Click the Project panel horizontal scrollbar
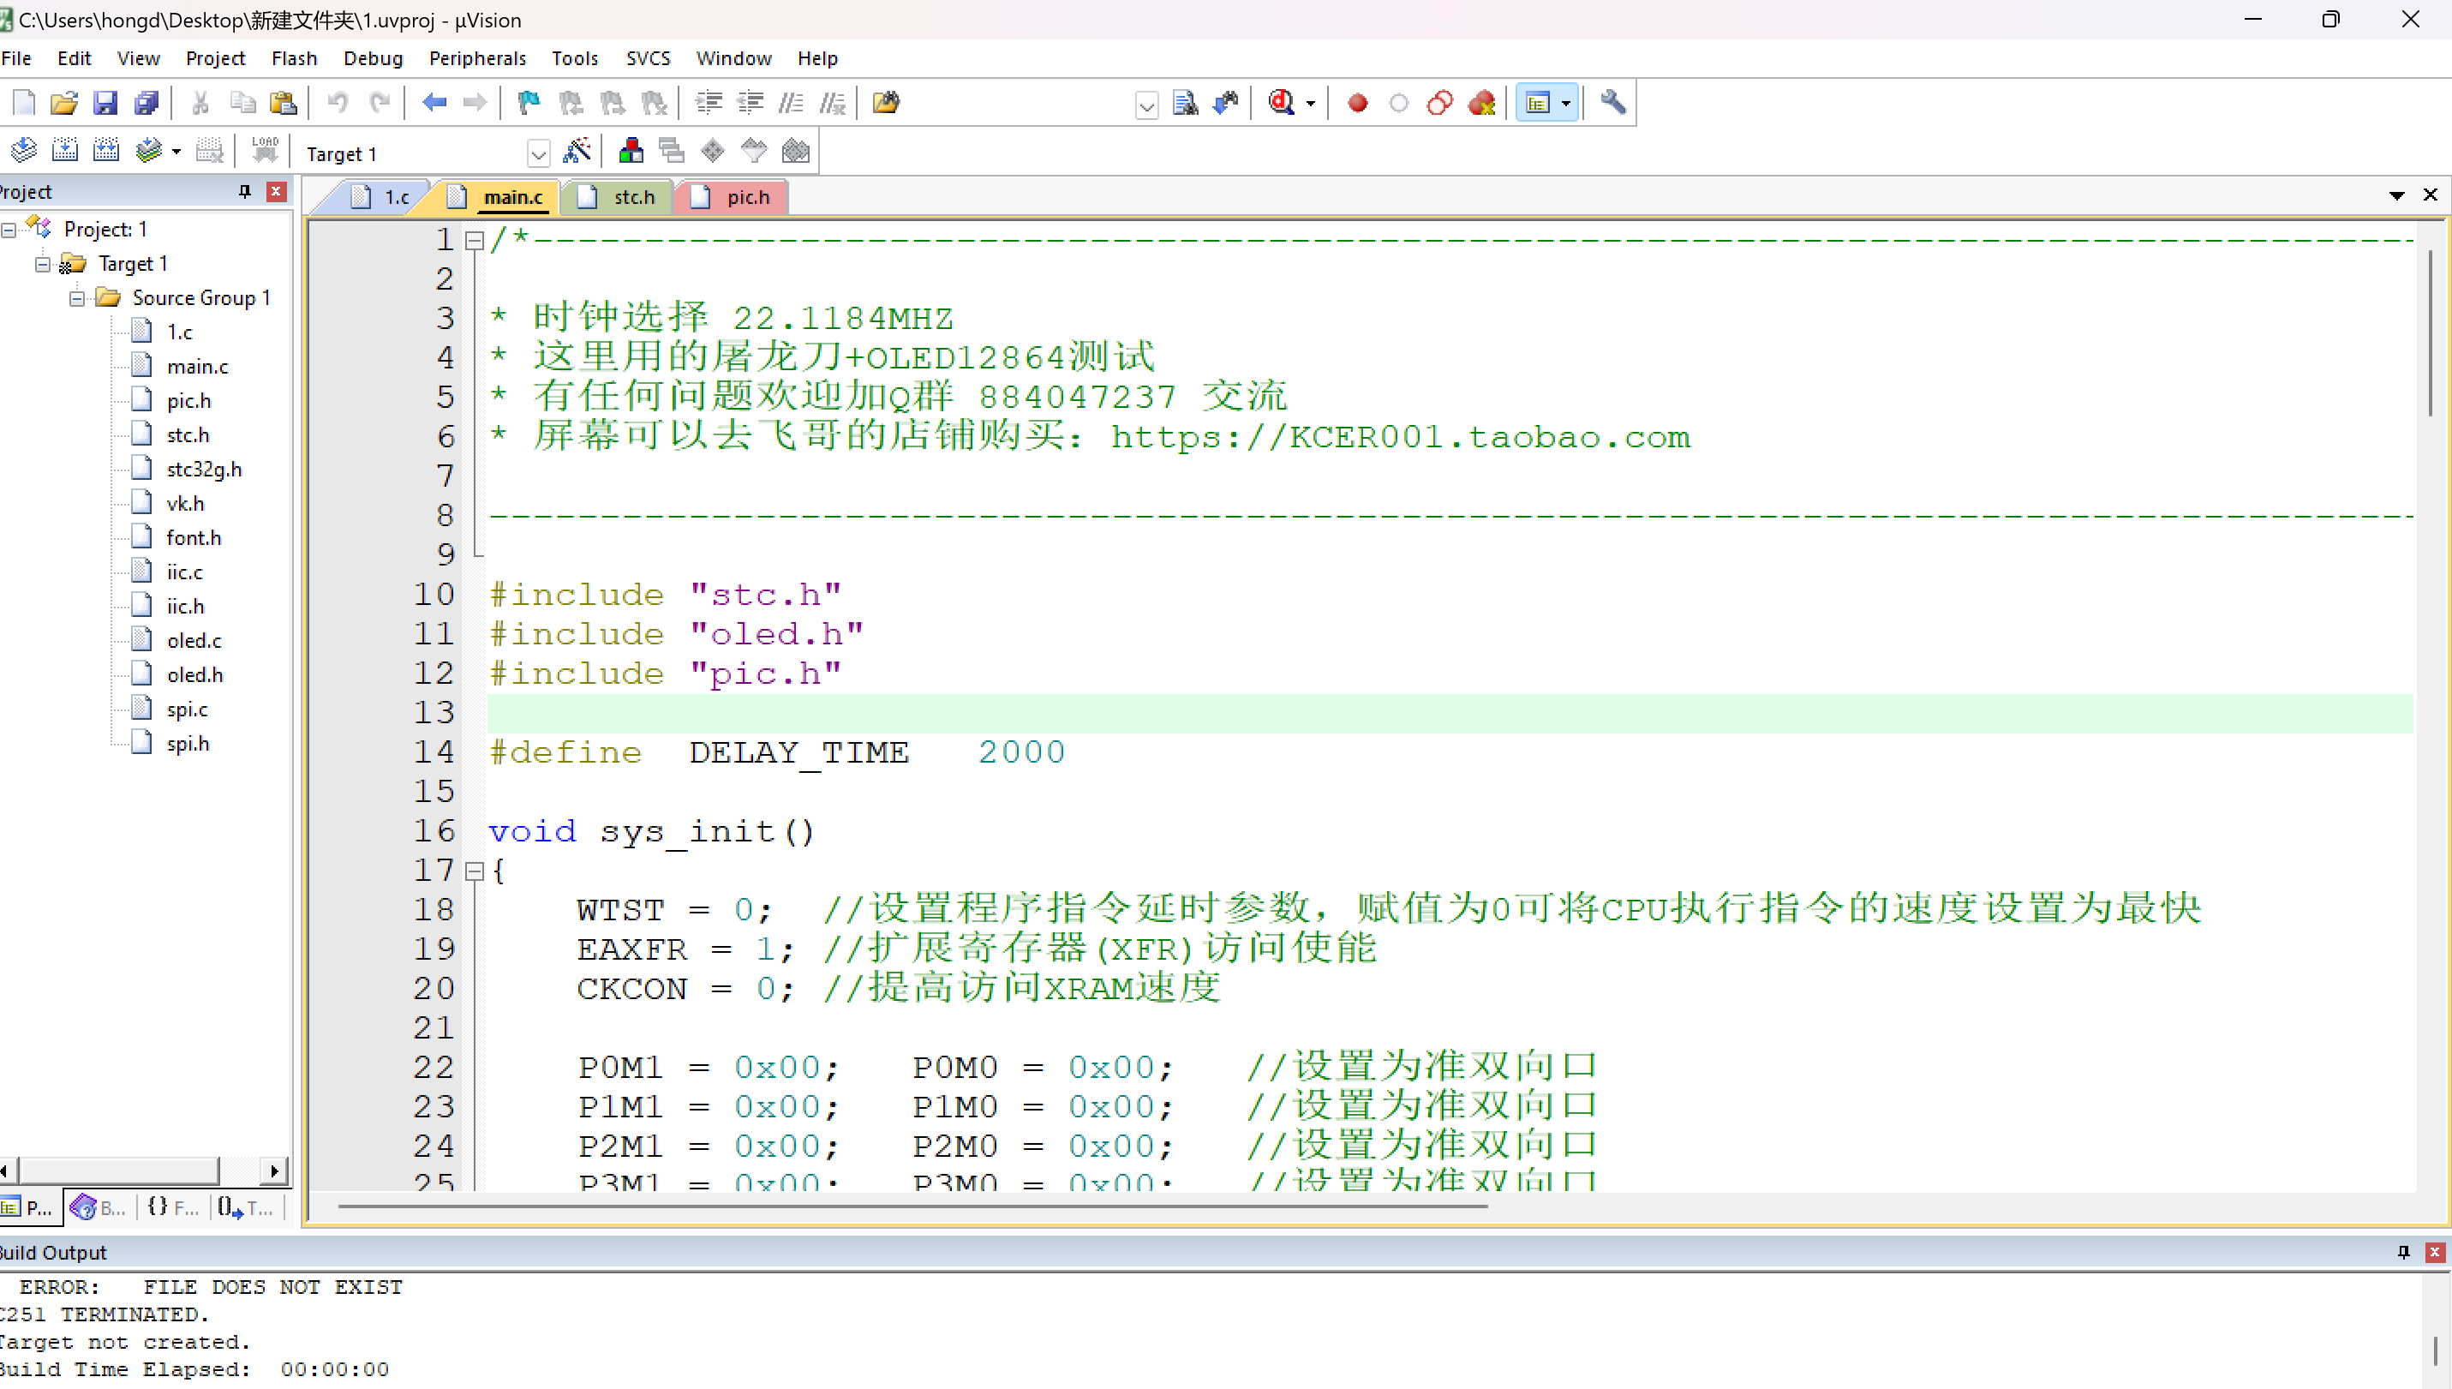The height and width of the screenshot is (1389, 2452). tap(119, 1170)
